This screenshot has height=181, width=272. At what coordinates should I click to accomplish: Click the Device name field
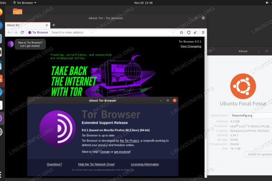pyautogui.click(x=249, y=115)
